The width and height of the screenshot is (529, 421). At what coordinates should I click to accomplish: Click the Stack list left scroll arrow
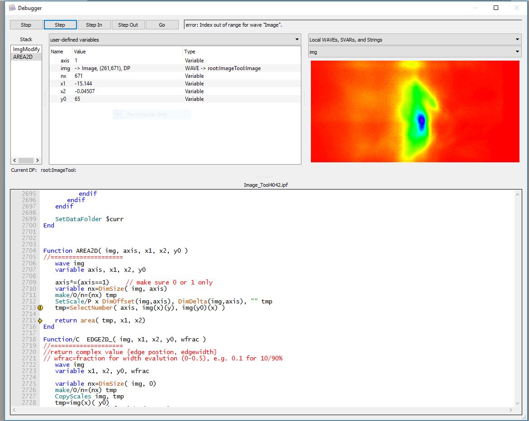click(x=14, y=161)
